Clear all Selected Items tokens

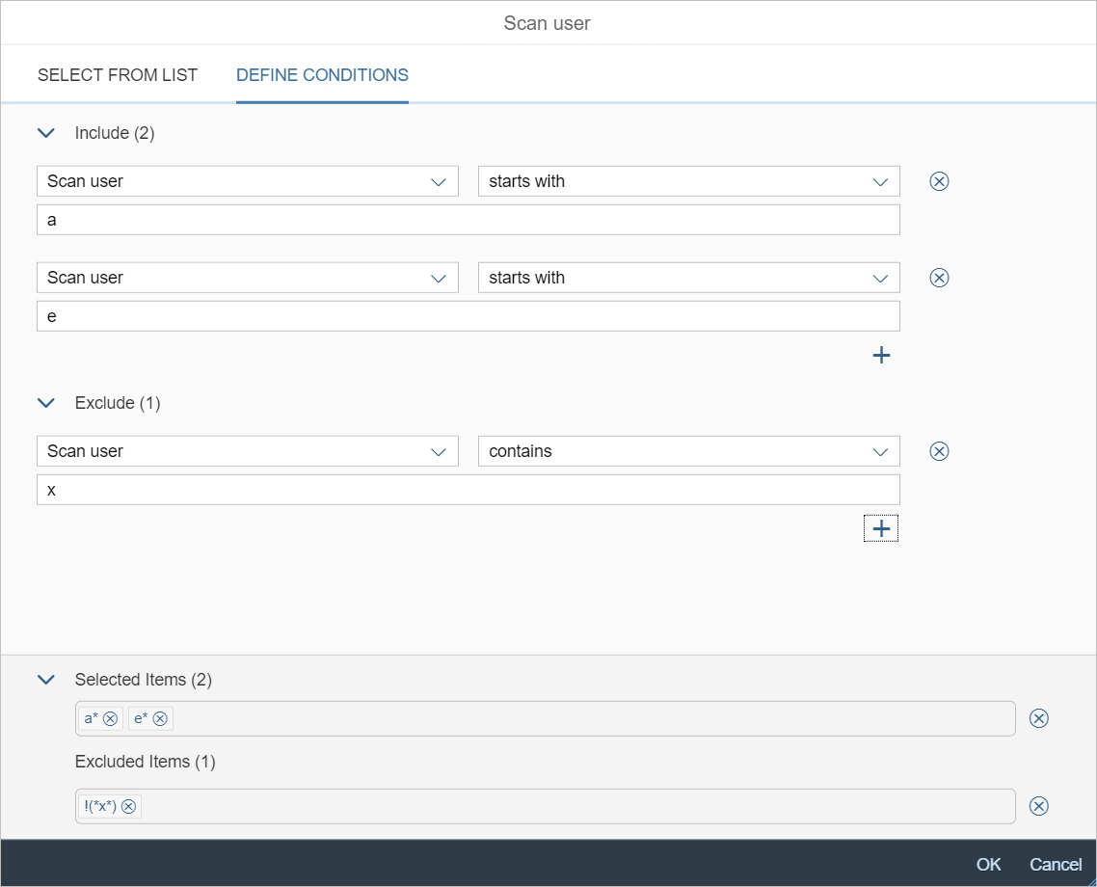pyautogui.click(x=1038, y=718)
